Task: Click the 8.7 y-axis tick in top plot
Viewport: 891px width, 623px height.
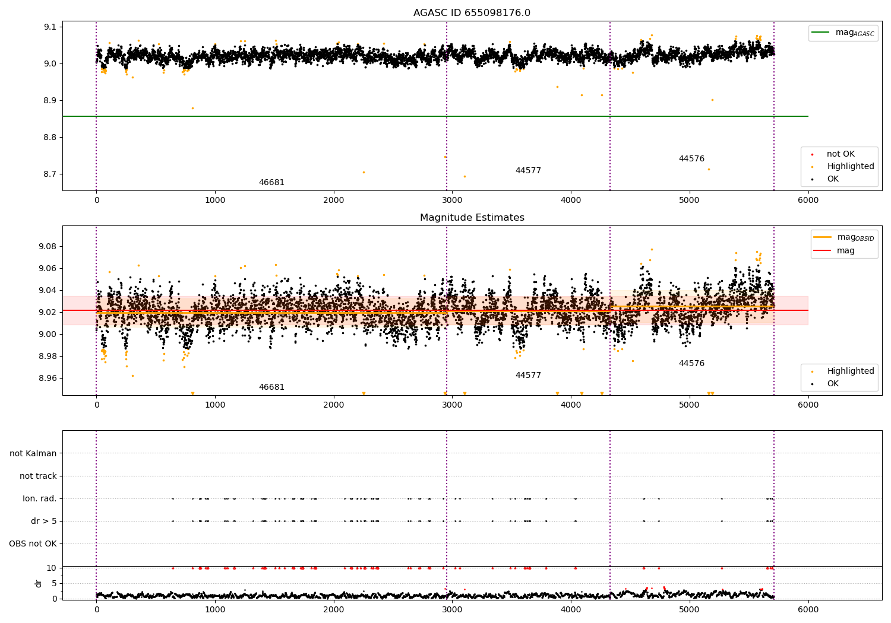Action: tap(49, 174)
